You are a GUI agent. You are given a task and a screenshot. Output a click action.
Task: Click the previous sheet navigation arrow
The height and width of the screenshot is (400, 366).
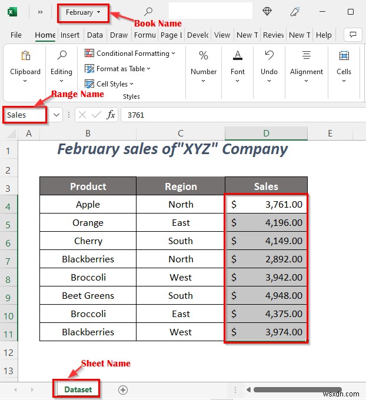15,389
